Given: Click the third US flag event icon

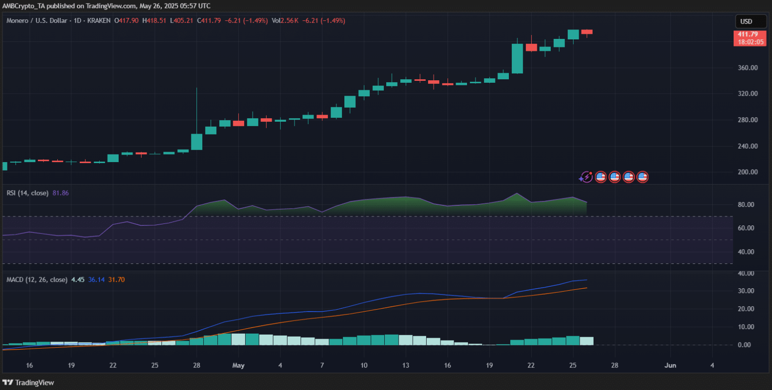Looking at the screenshot, I should 628,177.
